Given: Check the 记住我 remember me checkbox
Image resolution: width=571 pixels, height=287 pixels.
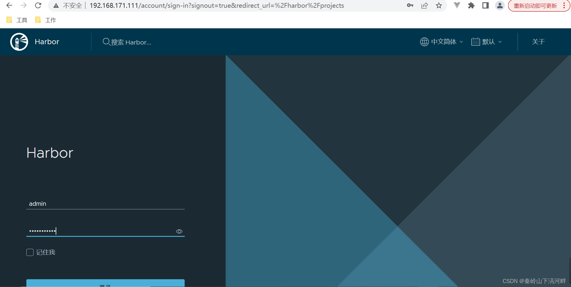Looking at the screenshot, I should [x=30, y=252].
